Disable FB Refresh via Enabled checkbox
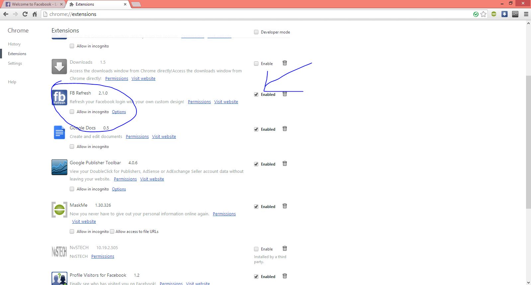This screenshot has width=531, height=285. [x=256, y=95]
